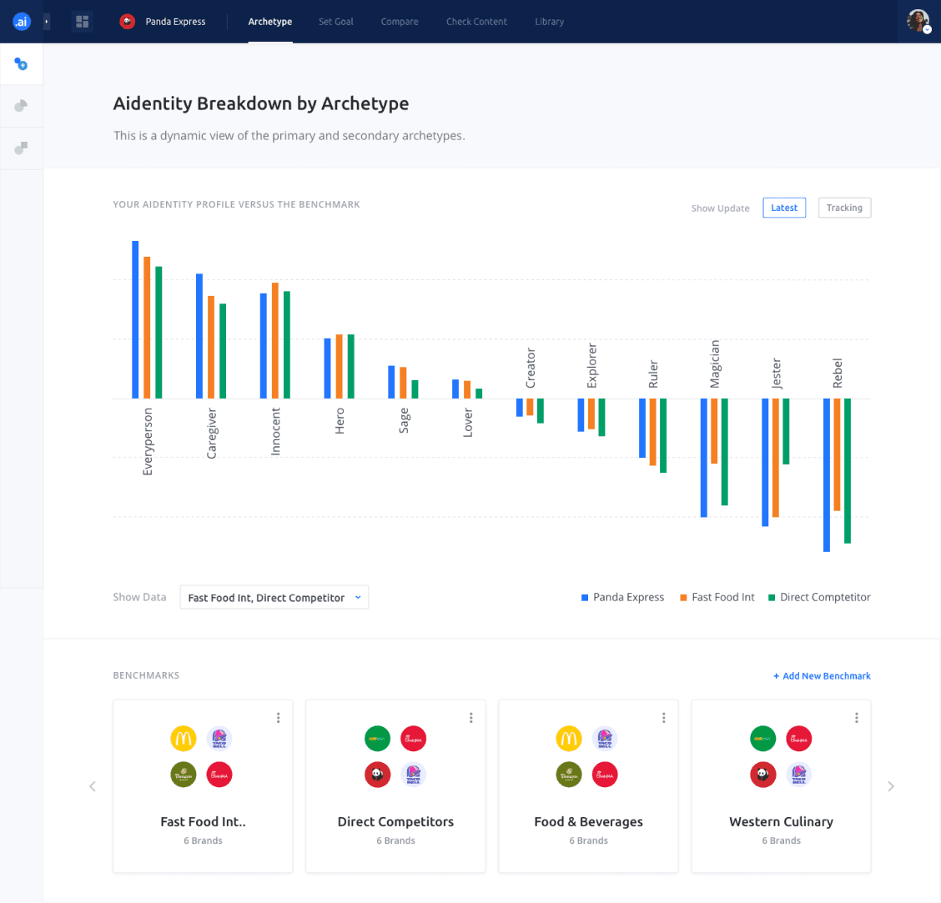Viewport: 941px width, 903px height.
Task: Click Panera logo in Fast Food Int card
Action: 184,775
